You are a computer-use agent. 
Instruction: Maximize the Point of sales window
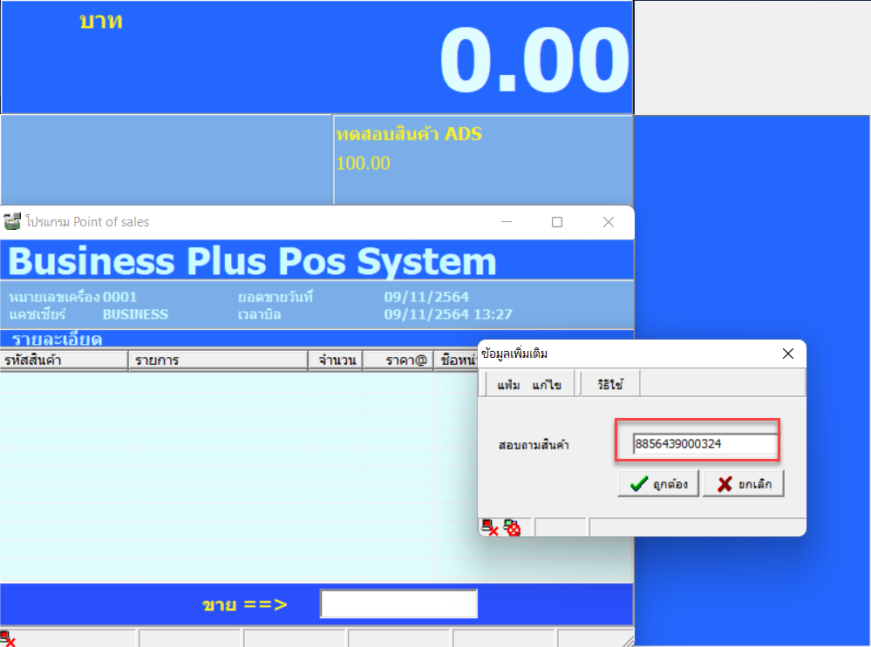point(556,222)
